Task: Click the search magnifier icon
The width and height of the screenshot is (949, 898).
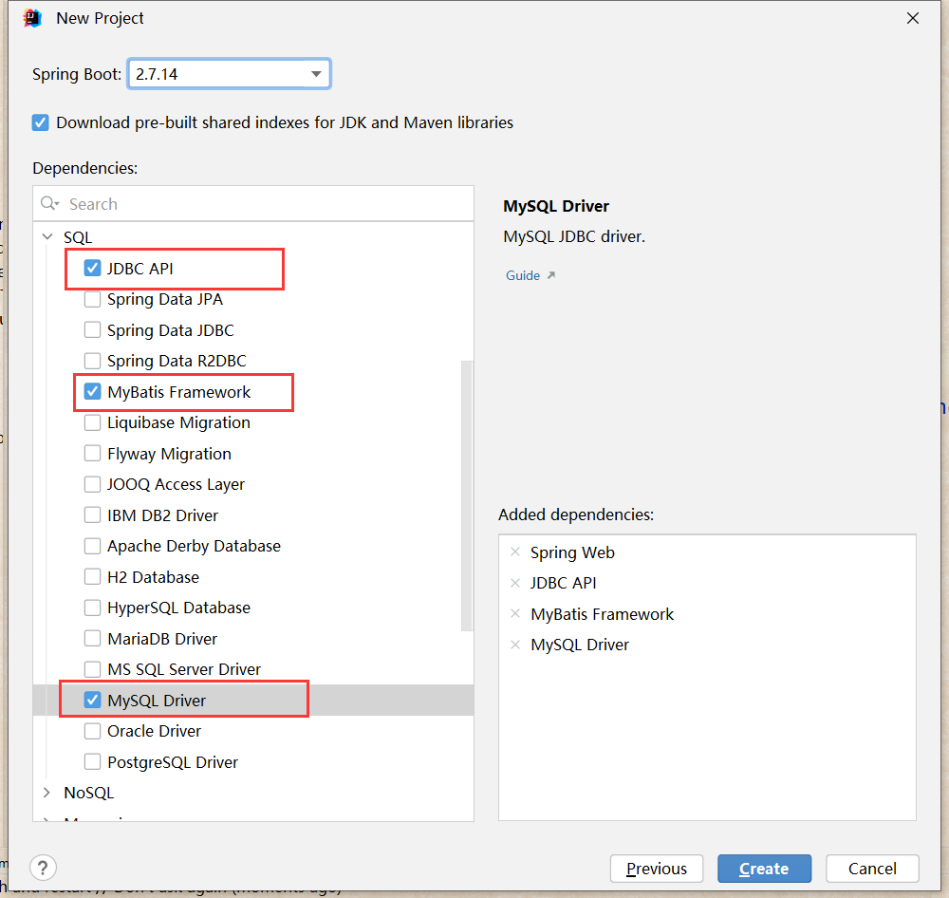Action: [49, 204]
